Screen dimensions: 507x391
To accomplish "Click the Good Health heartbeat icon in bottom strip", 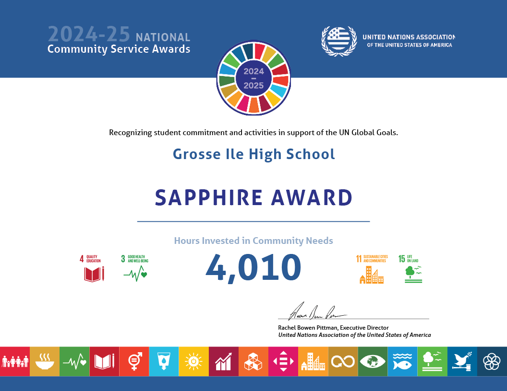I will coord(74,361).
